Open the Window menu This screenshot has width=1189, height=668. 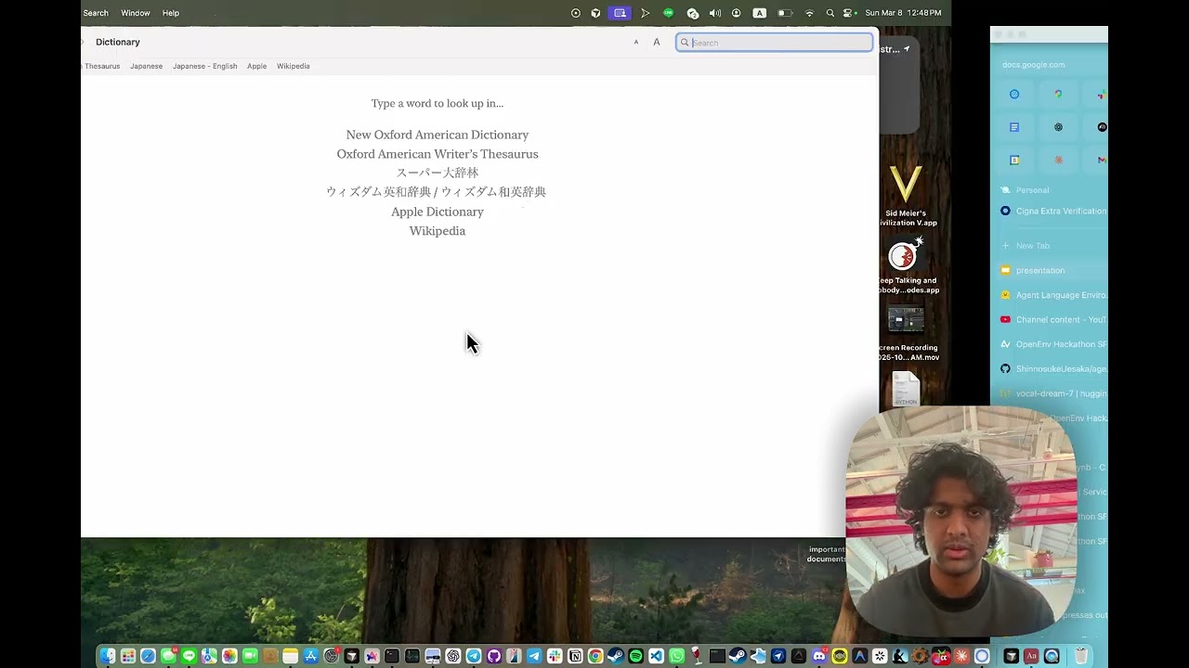click(136, 13)
